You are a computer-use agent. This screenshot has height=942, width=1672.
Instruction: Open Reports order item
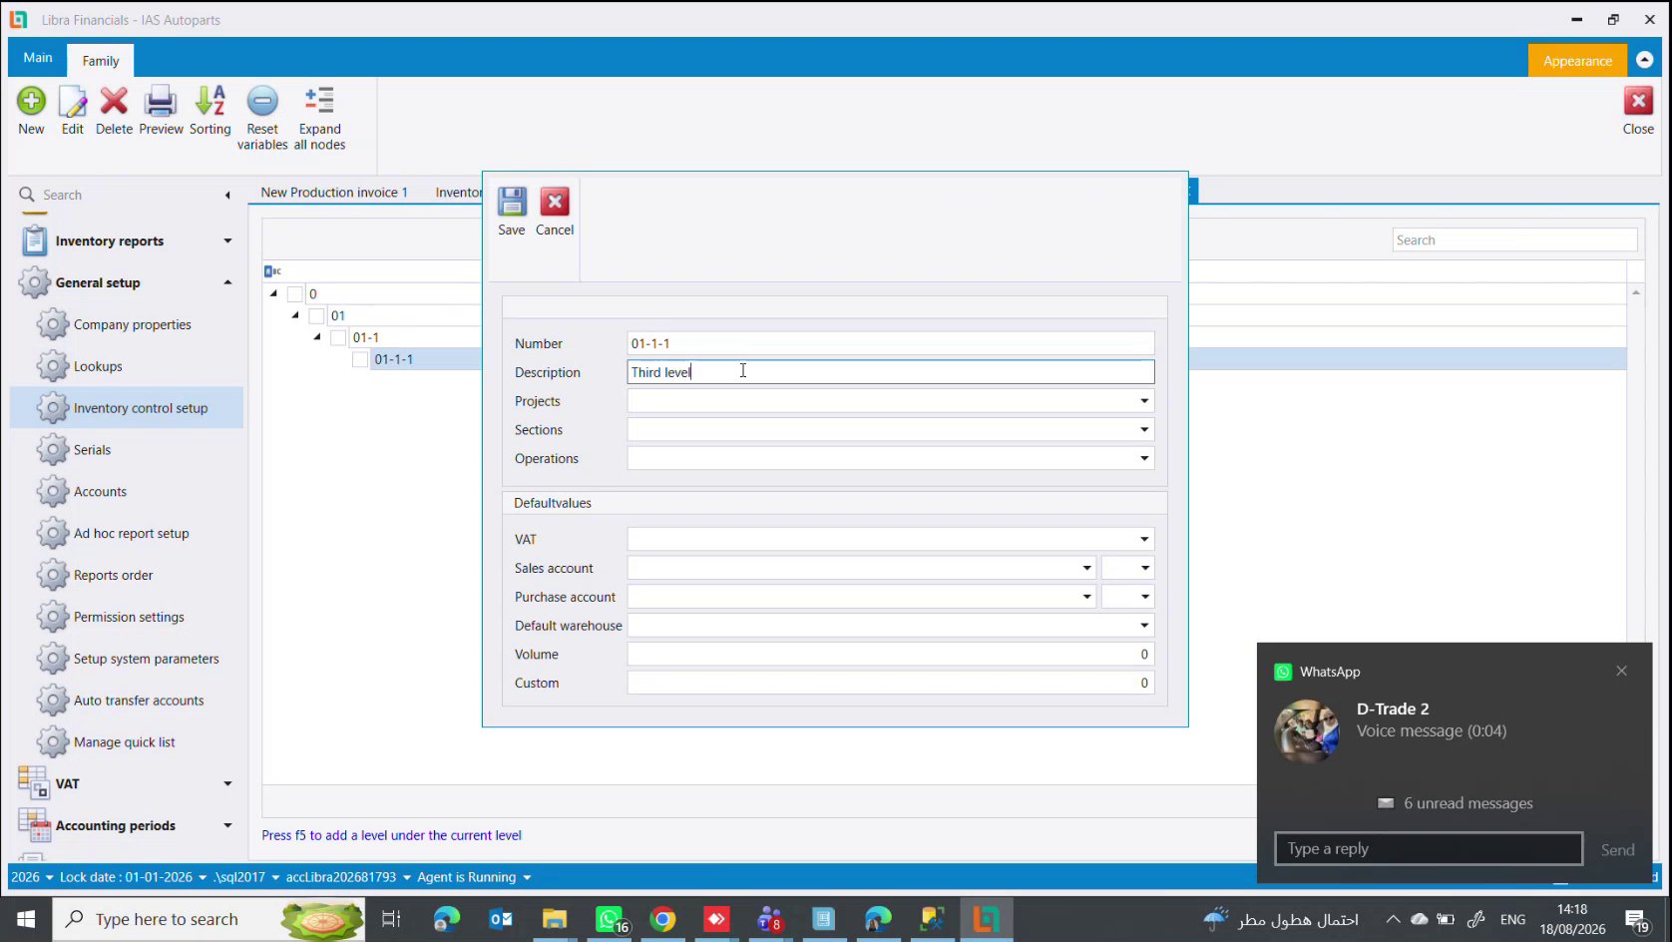pyautogui.click(x=113, y=576)
